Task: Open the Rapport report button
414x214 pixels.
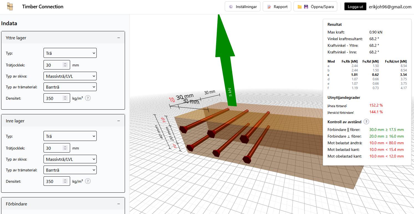Action: pos(277,7)
